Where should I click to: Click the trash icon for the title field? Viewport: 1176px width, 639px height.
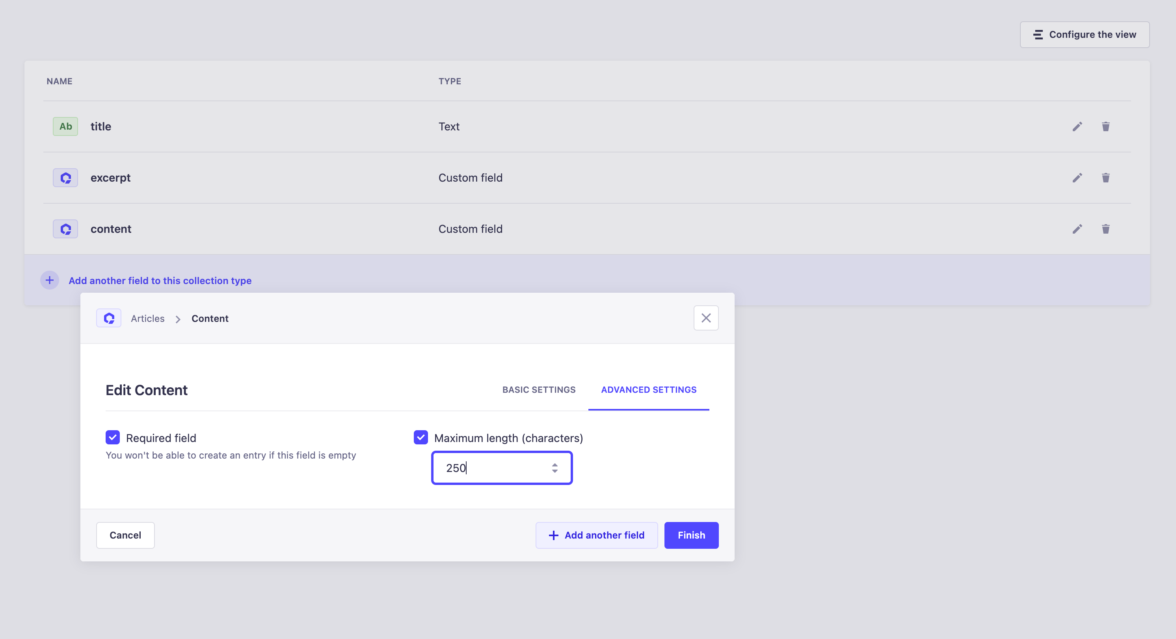[1105, 126]
